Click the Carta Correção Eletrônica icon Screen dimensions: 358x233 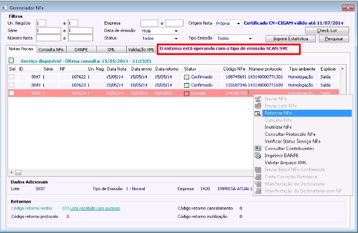[258, 177]
